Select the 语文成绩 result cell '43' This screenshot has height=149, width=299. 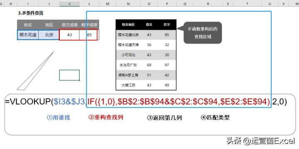[69, 35]
